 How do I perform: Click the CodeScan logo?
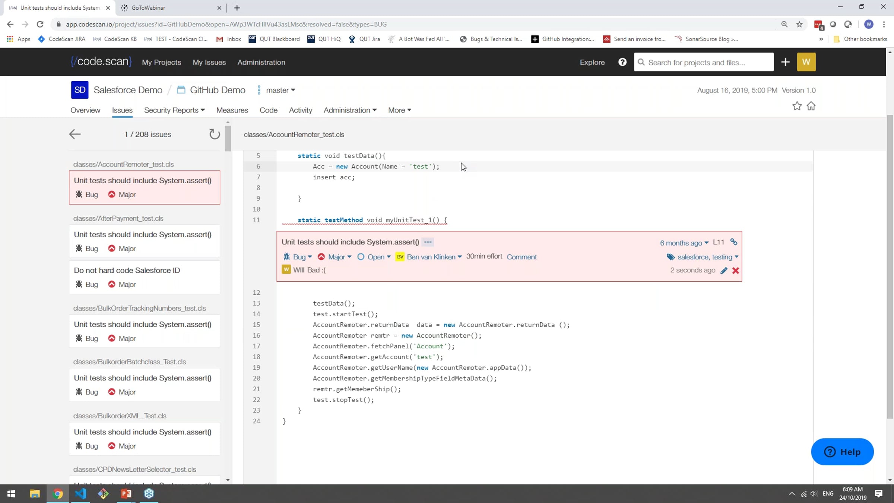coord(101,61)
